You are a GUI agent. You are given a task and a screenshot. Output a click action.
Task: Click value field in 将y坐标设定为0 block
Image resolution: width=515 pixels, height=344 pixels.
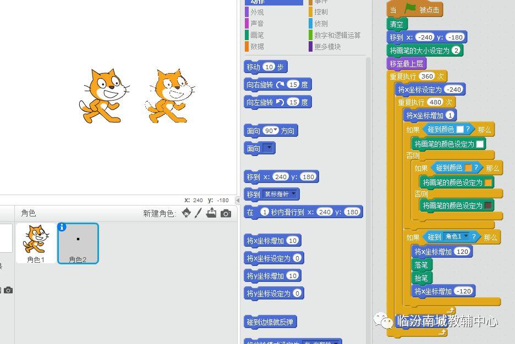(297, 293)
